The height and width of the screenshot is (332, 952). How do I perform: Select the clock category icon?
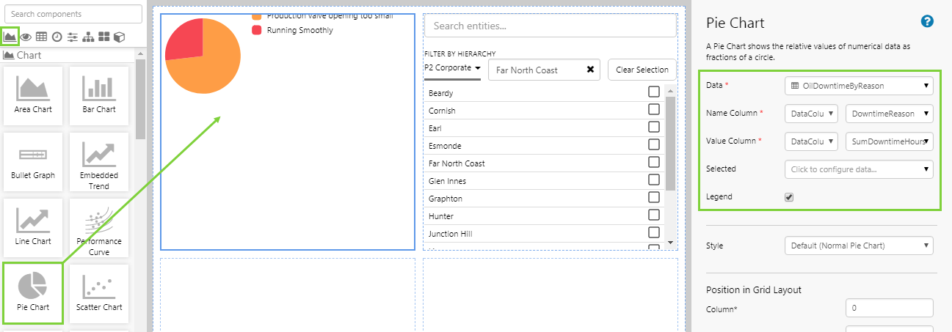tap(57, 37)
